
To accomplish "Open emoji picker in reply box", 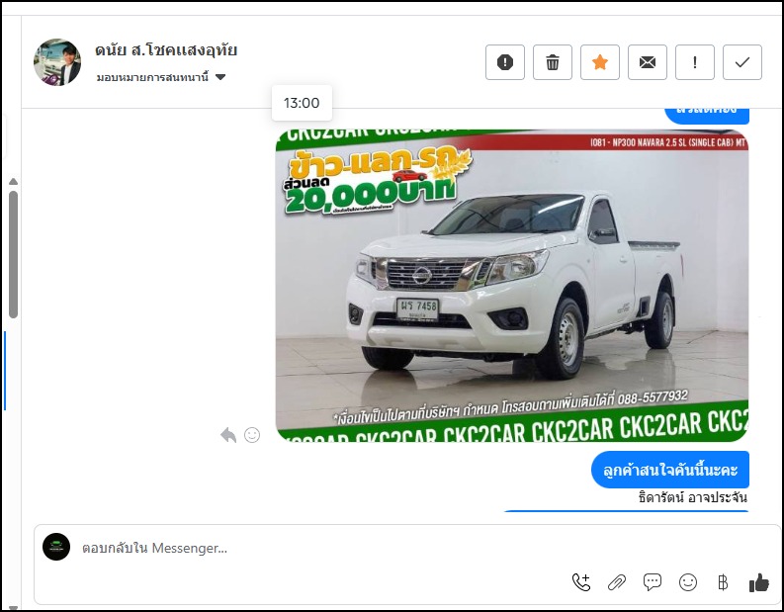I will point(688,582).
